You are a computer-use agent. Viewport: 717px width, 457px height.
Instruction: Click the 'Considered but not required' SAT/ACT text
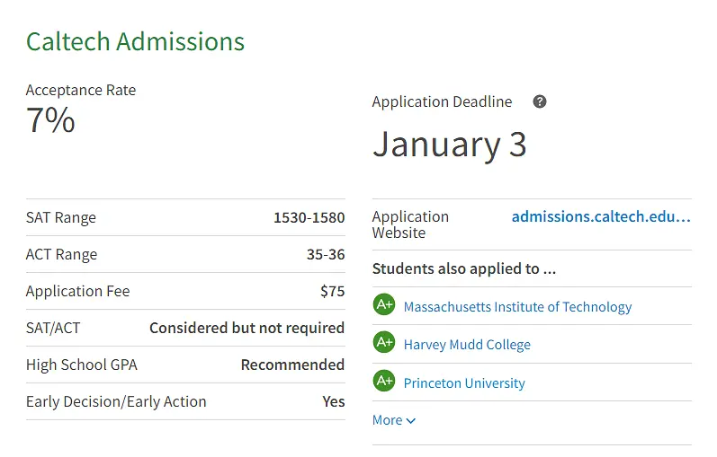[246, 328]
